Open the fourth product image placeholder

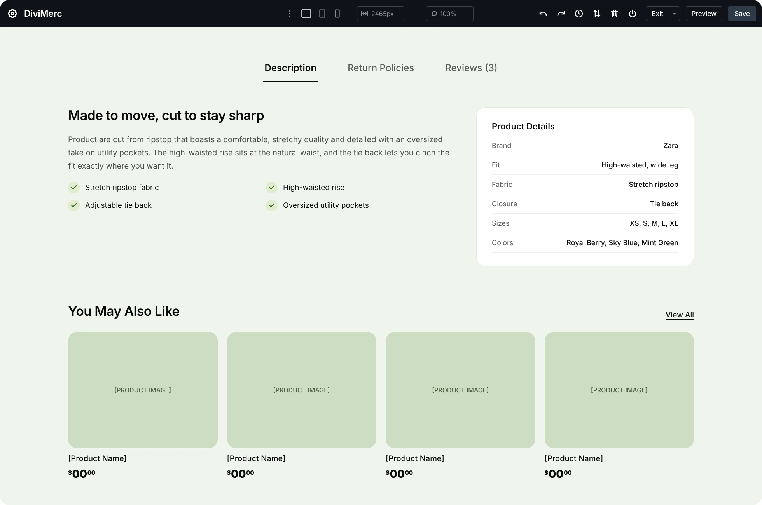tap(619, 390)
